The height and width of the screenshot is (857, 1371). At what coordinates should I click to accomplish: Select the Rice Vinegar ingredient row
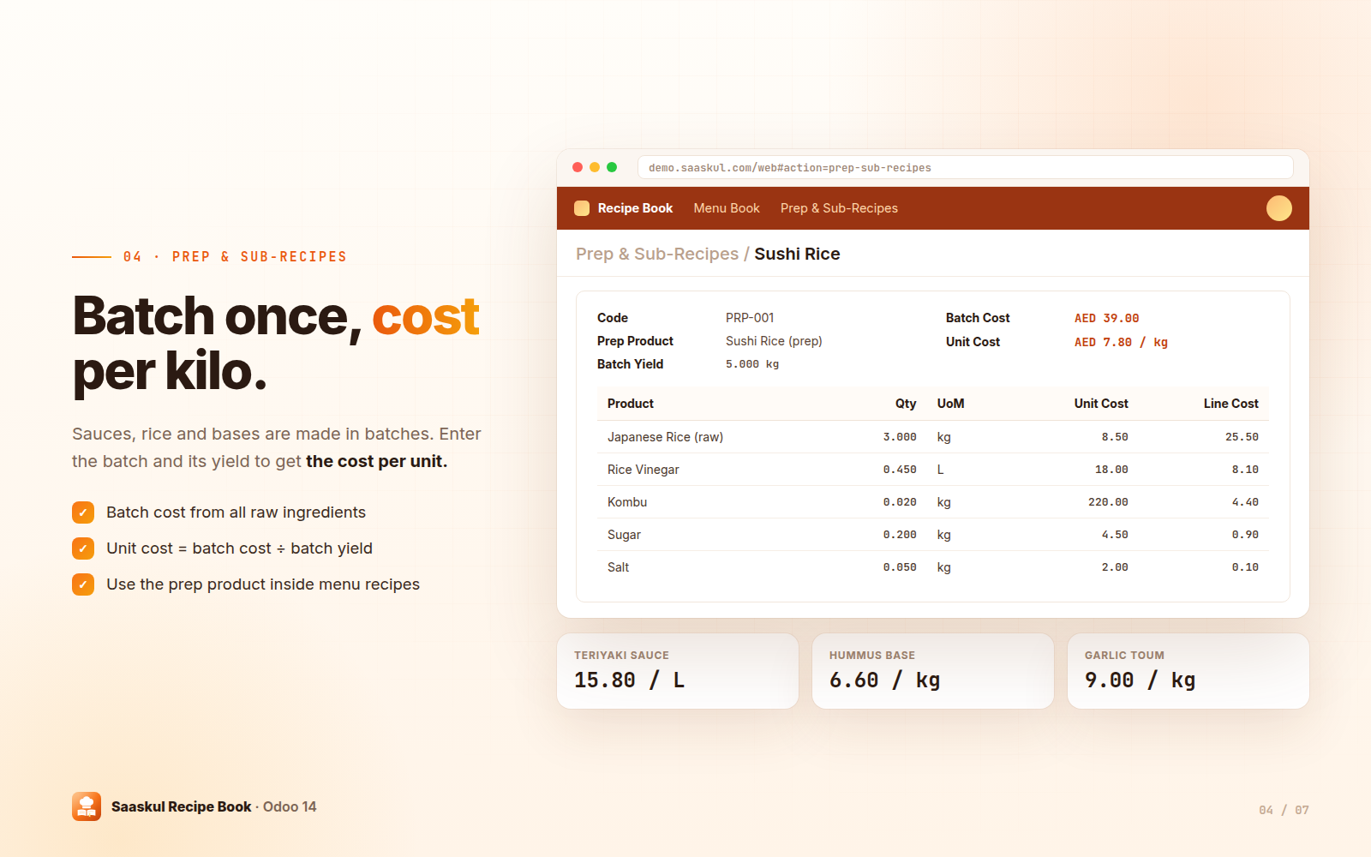[x=933, y=470]
